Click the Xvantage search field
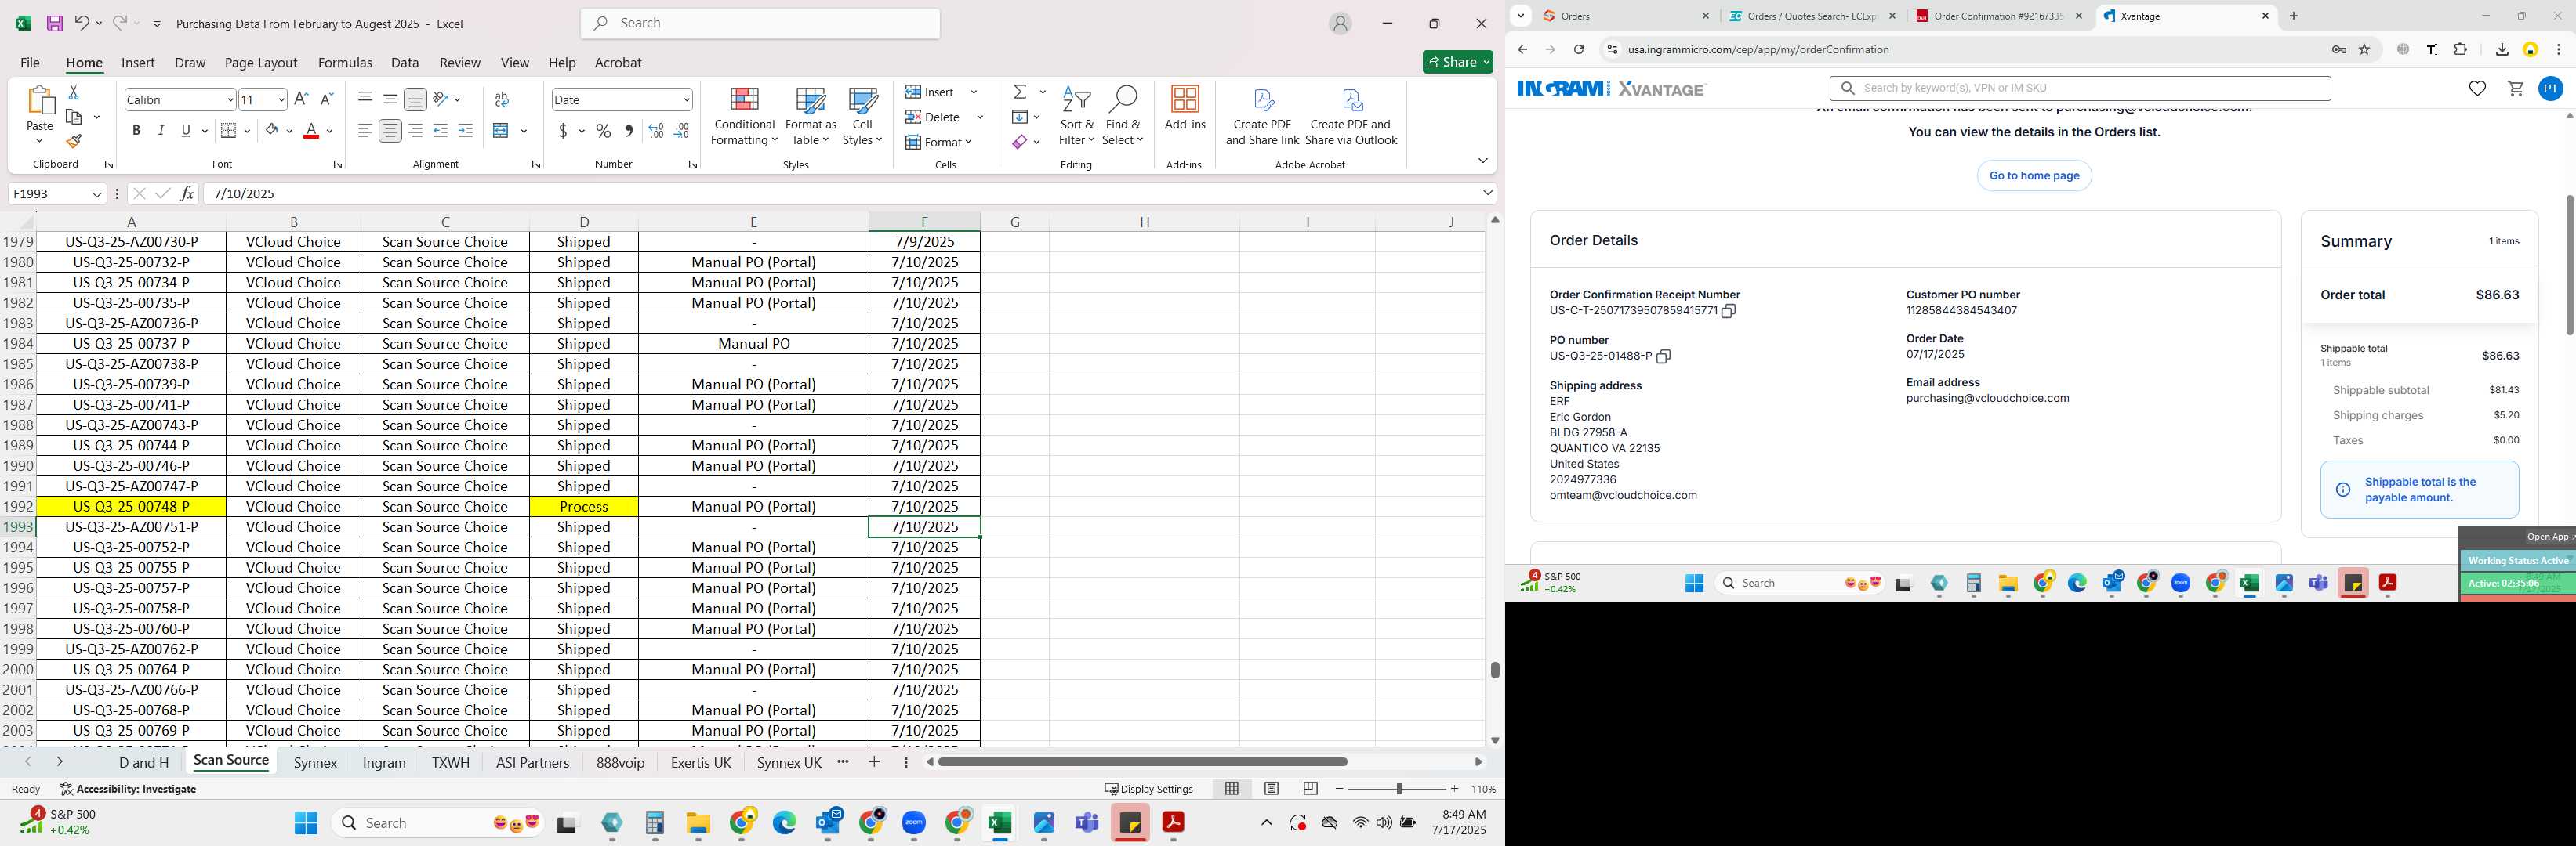This screenshot has width=2576, height=846. point(2080,88)
